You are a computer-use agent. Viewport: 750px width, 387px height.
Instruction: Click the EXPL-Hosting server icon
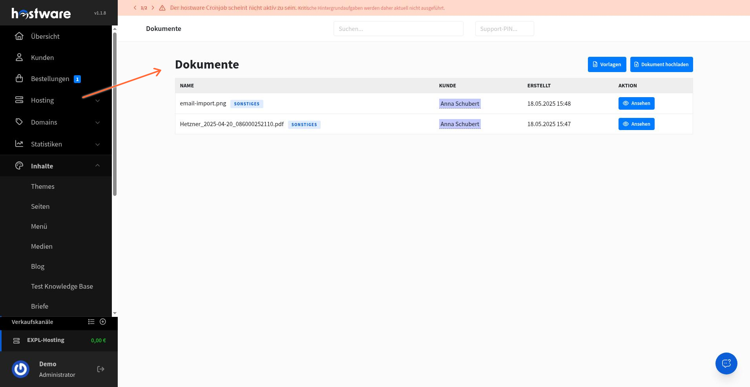coord(16,340)
